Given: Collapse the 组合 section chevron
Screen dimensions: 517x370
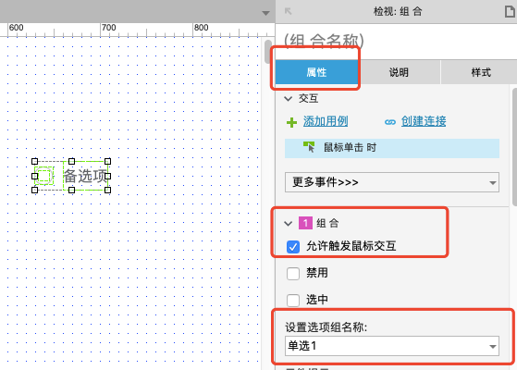Looking at the screenshot, I should tap(289, 224).
